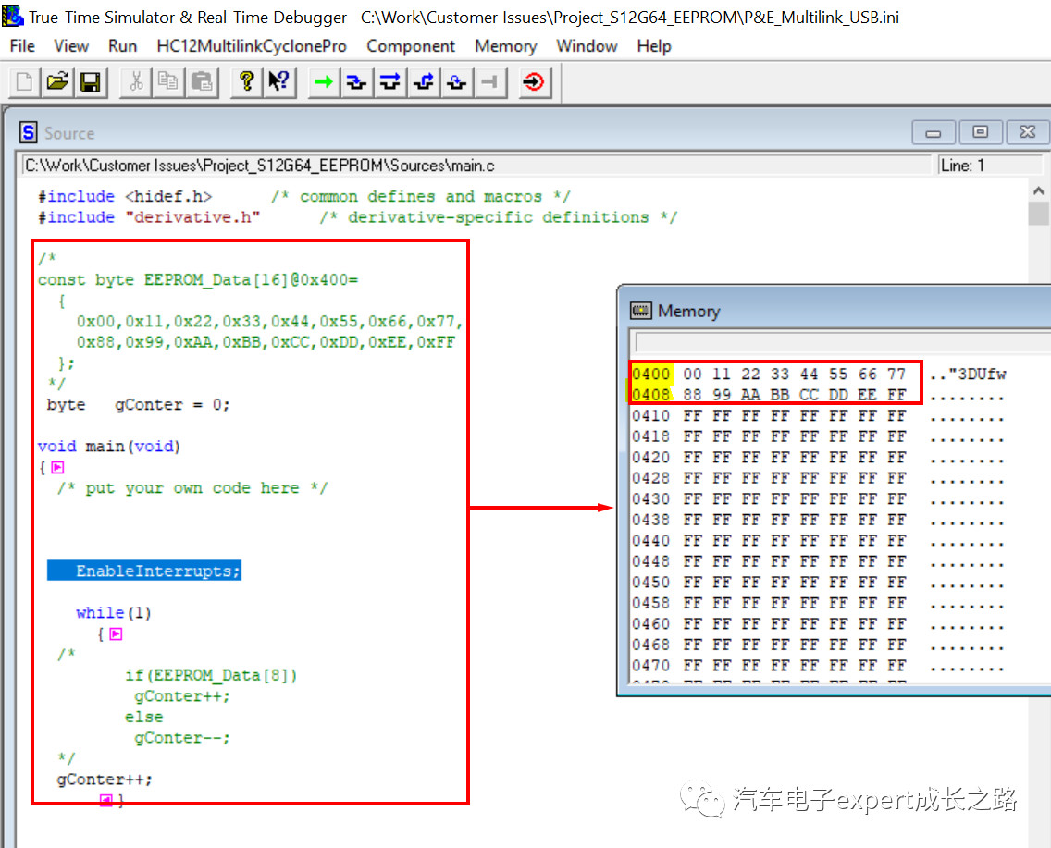The width and height of the screenshot is (1051, 848).
Task: Save using the floppy disk icon
Action: pos(90,82)
